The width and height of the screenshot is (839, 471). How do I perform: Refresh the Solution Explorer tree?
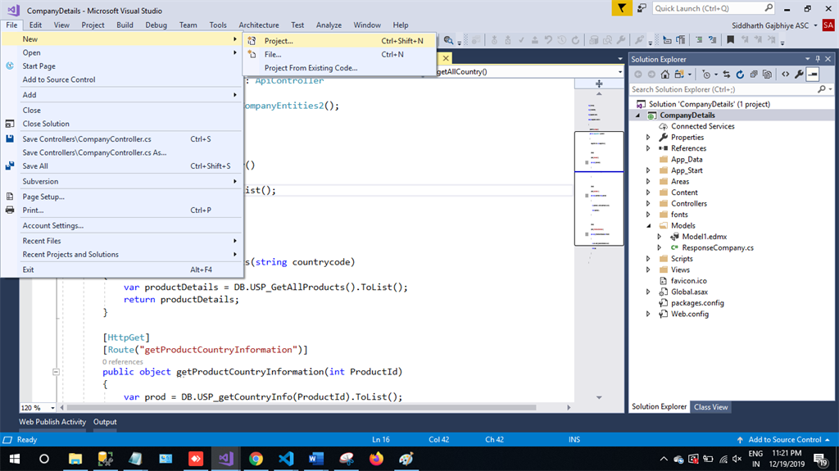click(740, 75)
